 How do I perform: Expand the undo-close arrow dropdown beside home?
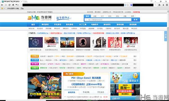pos(18,5)
